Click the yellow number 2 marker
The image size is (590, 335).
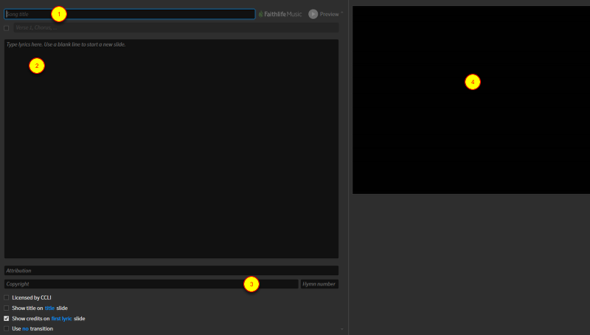tap(36, 66)
